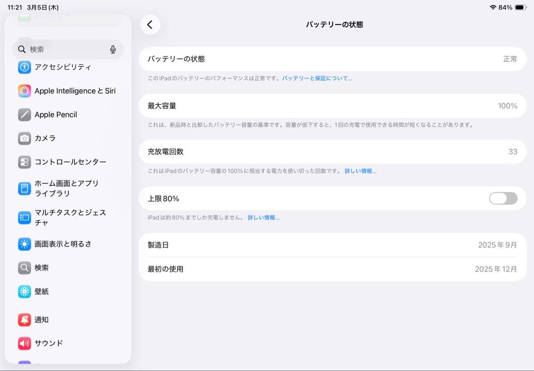
Task: Open 画面表示と明るさ settings
Action: [68, 244]
